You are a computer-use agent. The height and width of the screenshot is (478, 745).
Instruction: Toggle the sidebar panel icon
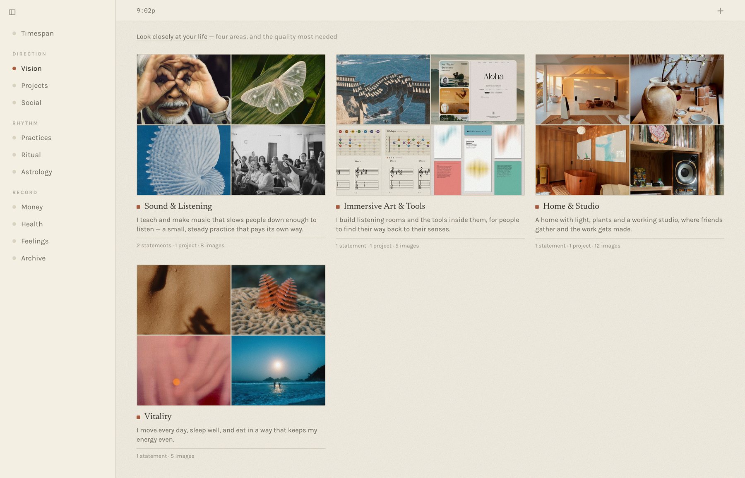point(12,12)
